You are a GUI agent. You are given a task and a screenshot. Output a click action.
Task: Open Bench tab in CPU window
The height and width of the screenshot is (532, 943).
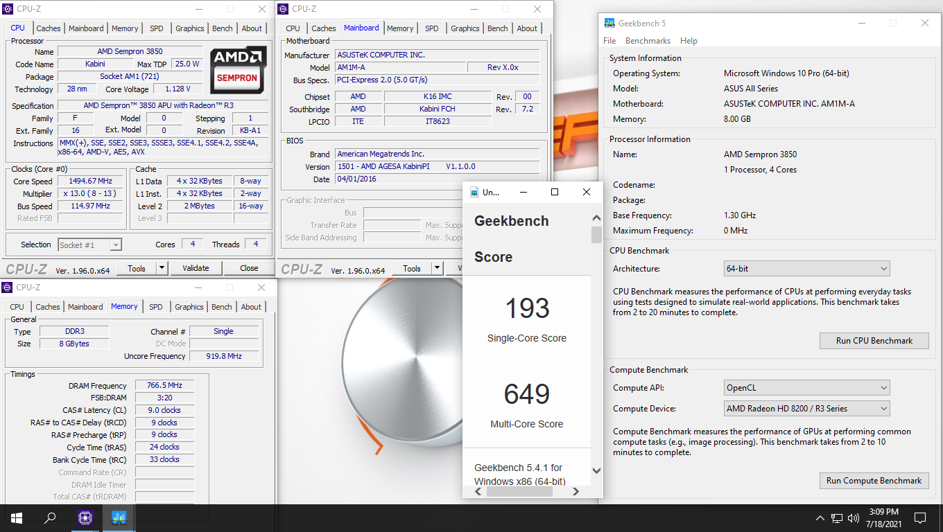(x=223, y=28)
